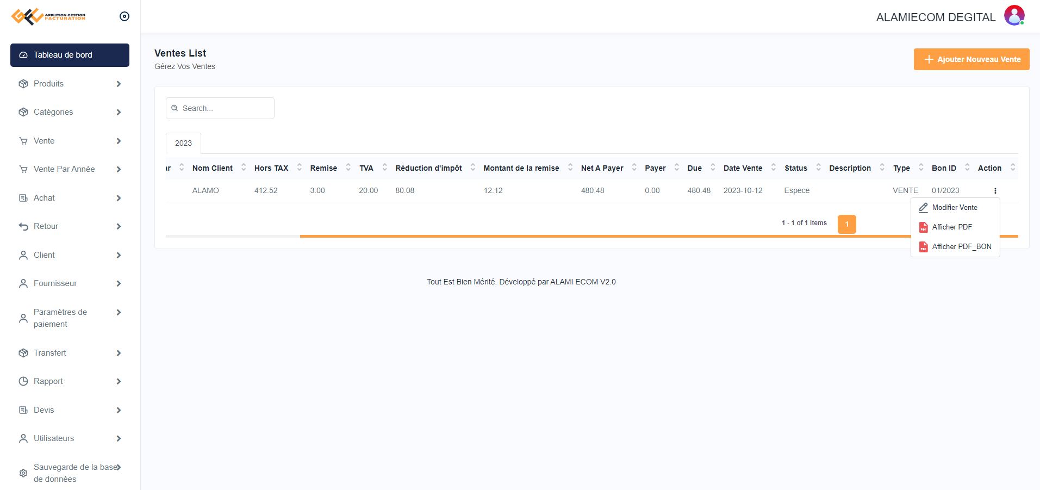The height and width of the screenshot is (490, 1040).
Task: Click the Produits box icon in sidebar
Action: pyautogui.click(x=23, y=84)
